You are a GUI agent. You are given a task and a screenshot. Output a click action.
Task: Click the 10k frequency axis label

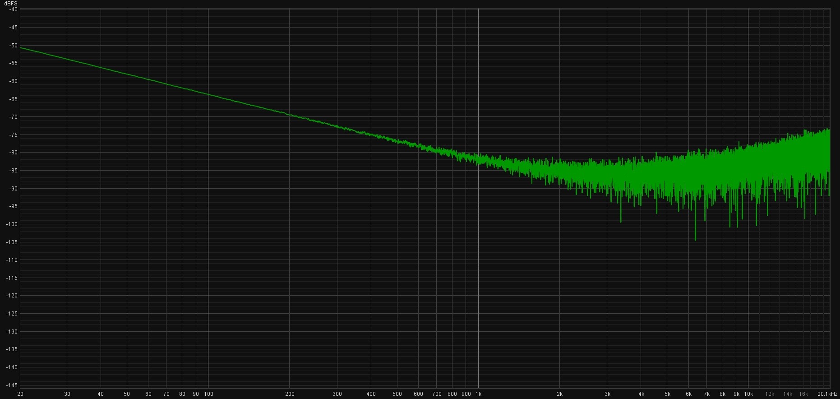coord(749,394)
